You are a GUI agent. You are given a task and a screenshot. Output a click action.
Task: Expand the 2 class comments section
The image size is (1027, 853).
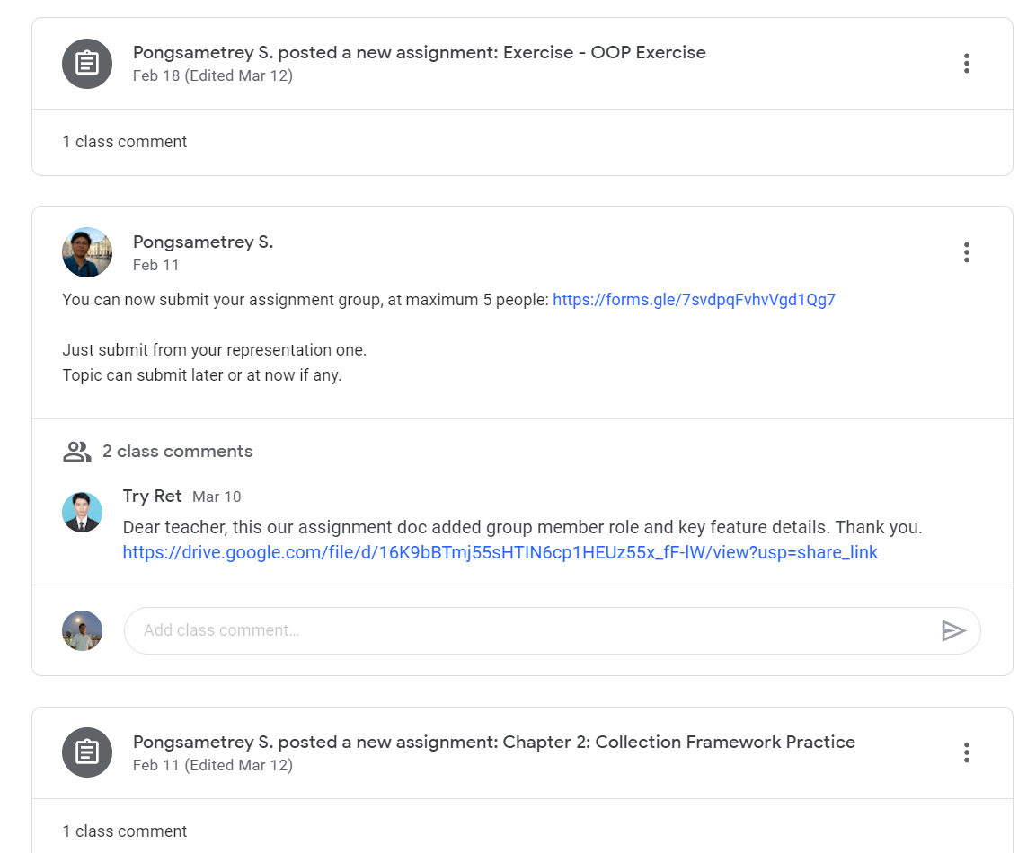click(179, 451)
